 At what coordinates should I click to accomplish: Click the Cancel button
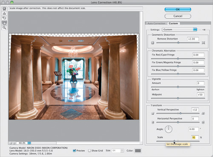pyautogui.click(x=178, y=16)
